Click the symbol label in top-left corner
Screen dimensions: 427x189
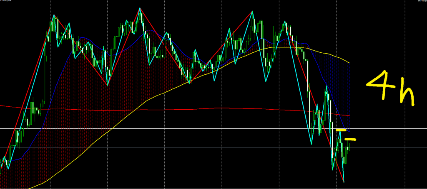6,2
